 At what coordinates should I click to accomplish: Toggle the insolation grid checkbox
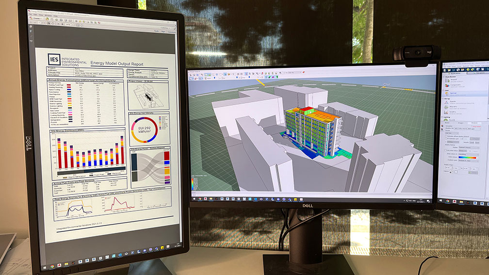pos(446,138)
